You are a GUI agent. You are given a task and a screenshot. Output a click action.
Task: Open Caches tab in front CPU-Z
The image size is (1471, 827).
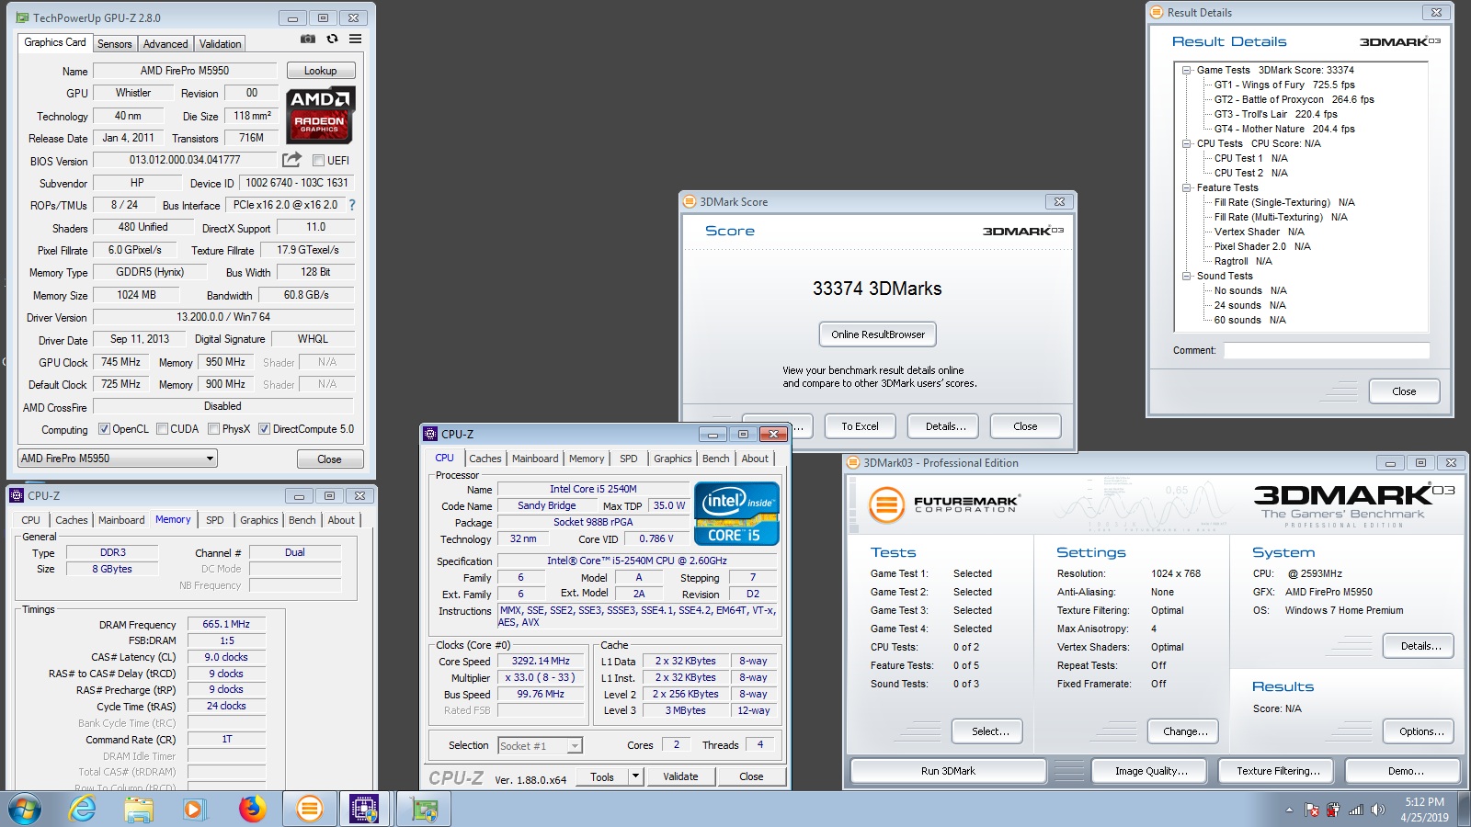coord(485,459)
